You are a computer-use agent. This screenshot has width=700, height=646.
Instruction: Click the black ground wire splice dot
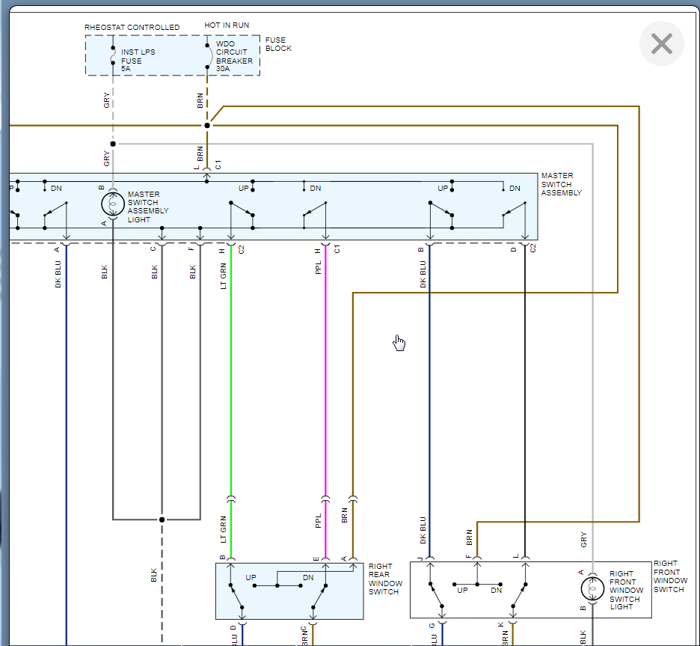pyautogui.click(x=162, y=519)
